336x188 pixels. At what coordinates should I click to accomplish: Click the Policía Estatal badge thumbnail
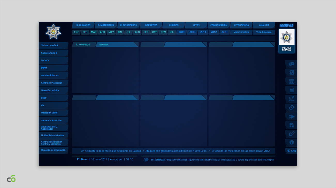[x=286, y=41]
